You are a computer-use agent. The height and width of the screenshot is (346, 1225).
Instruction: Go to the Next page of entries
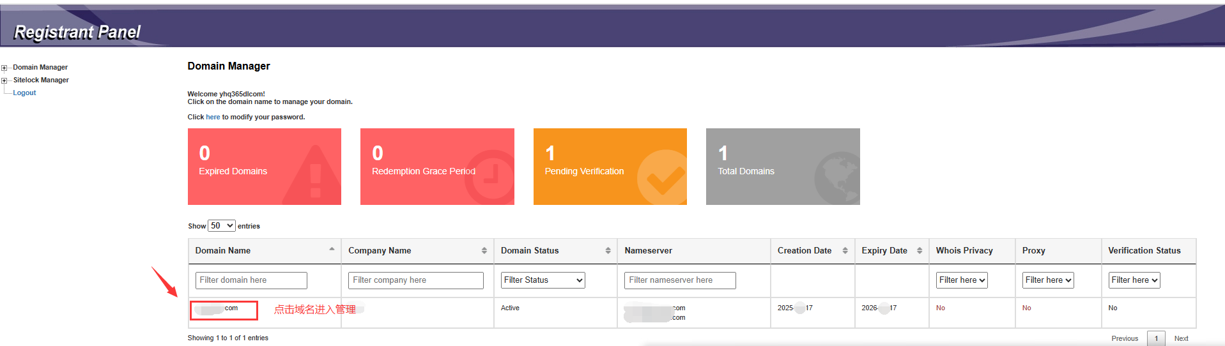tap(1181, 338)
